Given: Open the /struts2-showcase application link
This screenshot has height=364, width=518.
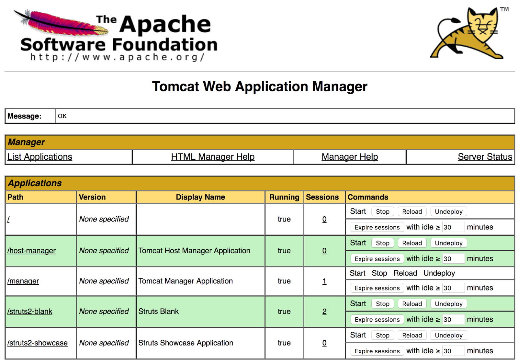Looking at the screenshot, I should 38,343.
